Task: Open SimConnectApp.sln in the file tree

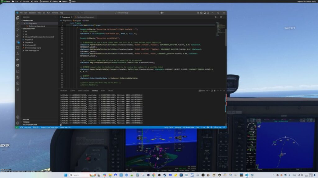Action: pyautogui.click(x=32, y=50)
